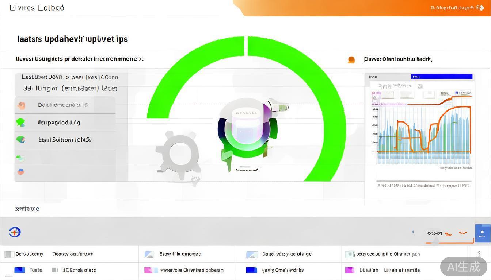Image resolution: width=491 pixels, height=280 pixels.
Task: Click the pale green icon in fourth row
Action: (21, 158)
